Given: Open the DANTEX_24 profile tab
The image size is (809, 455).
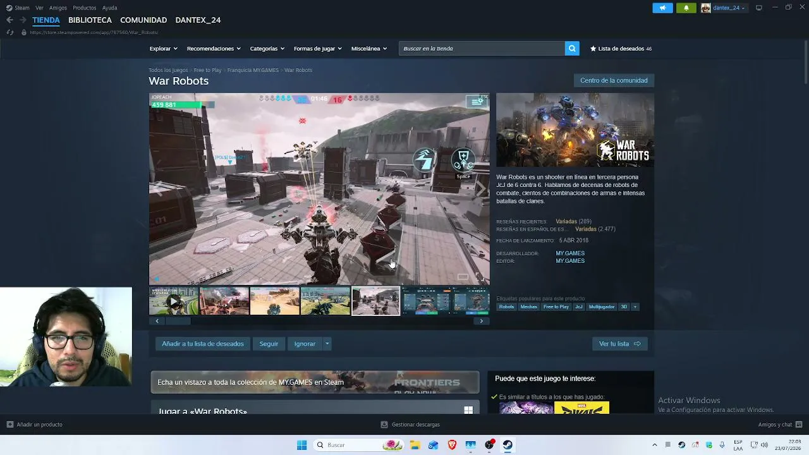Looking at the screenshot, I should click(198, 20).
